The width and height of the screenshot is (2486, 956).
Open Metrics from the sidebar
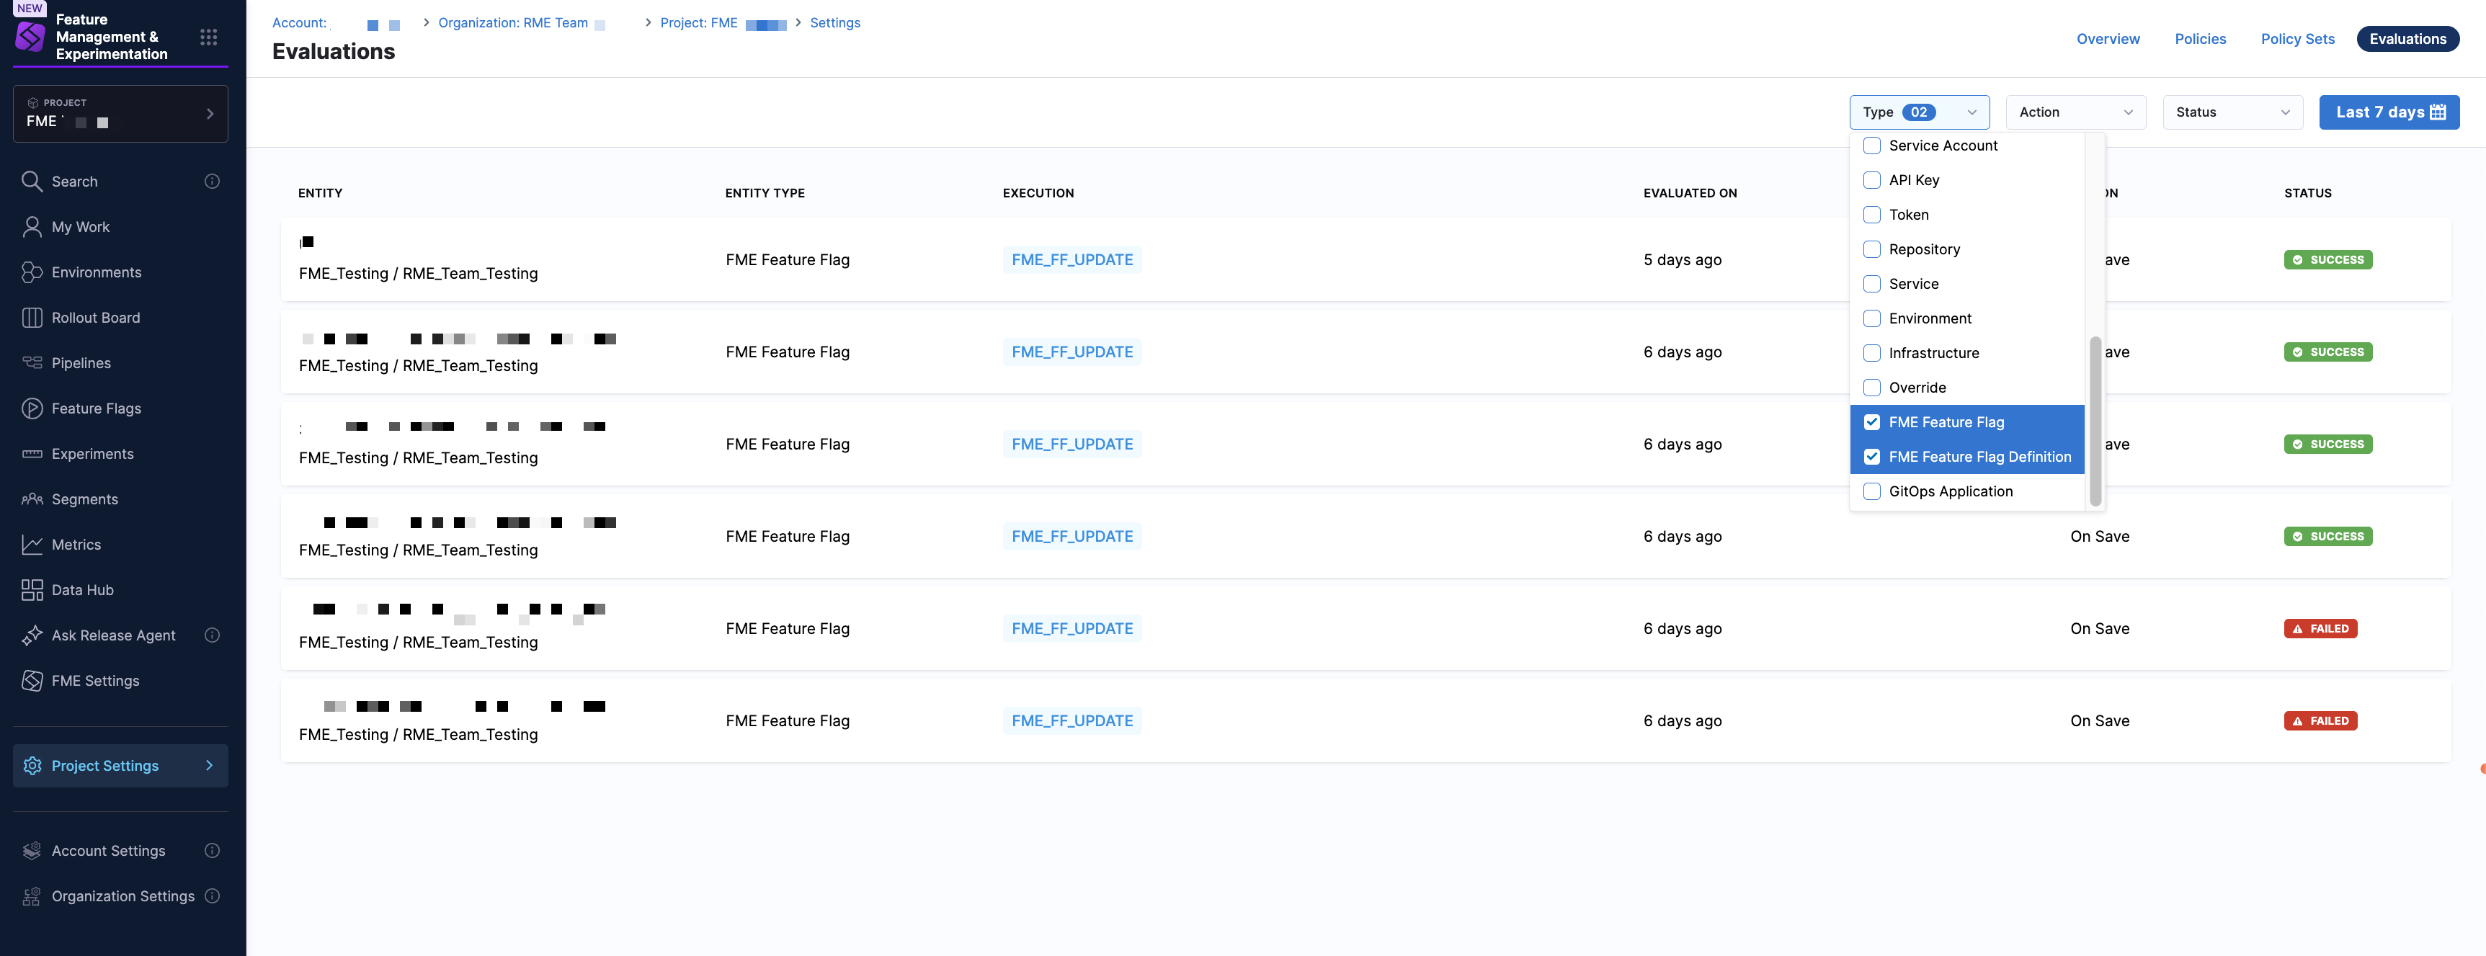coord(32,544)
